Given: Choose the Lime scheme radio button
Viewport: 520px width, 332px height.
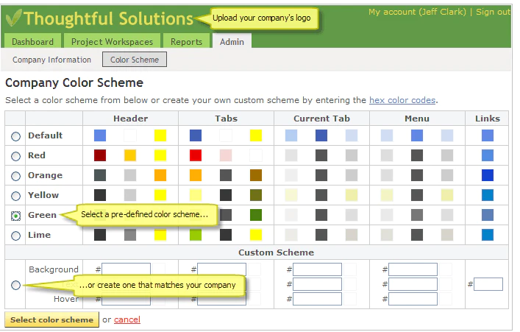Looking at the screenshot, I should coord(15,236).
